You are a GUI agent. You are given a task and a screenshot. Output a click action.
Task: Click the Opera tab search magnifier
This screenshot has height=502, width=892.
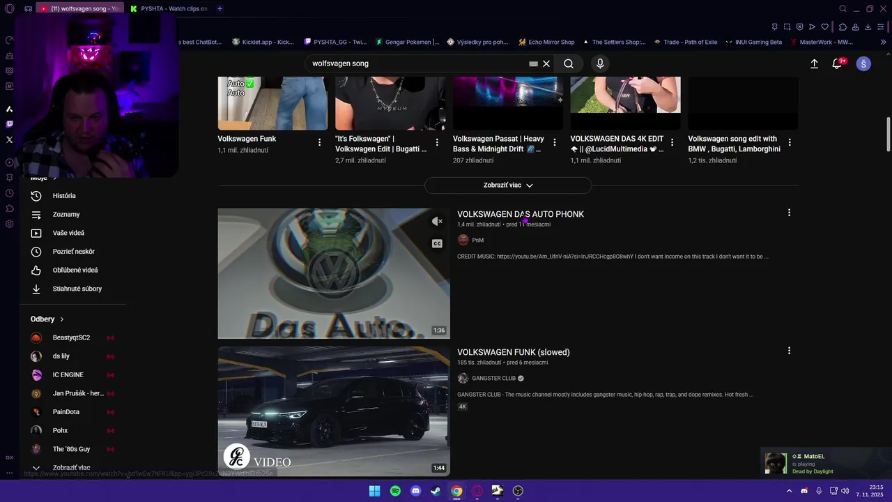[x=843, y=9]
